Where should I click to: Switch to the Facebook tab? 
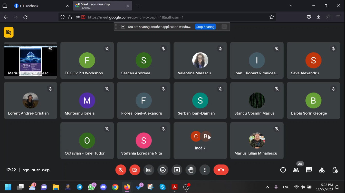(x=39, y=6)
